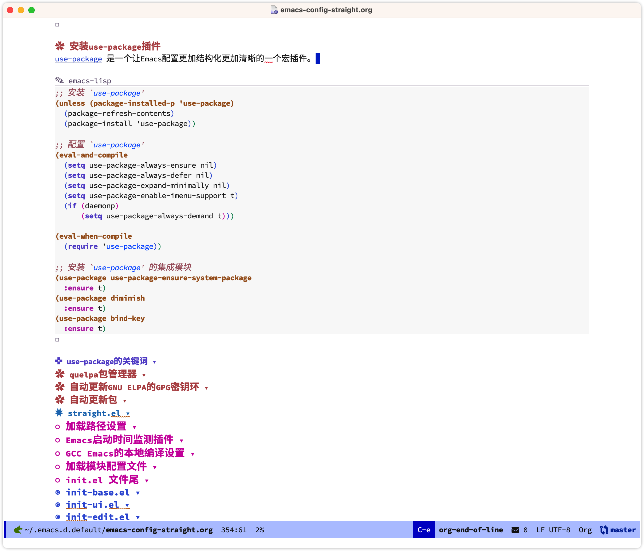Expand the init-edit.el heading arrow
Screen dimensions: 644x551
(138, 518)
